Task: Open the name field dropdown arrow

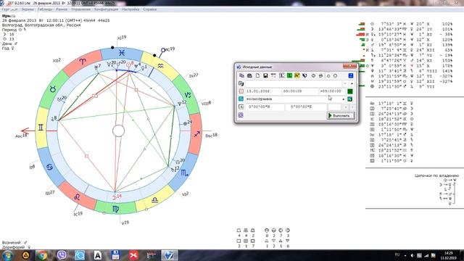Action: pos(352,84)
